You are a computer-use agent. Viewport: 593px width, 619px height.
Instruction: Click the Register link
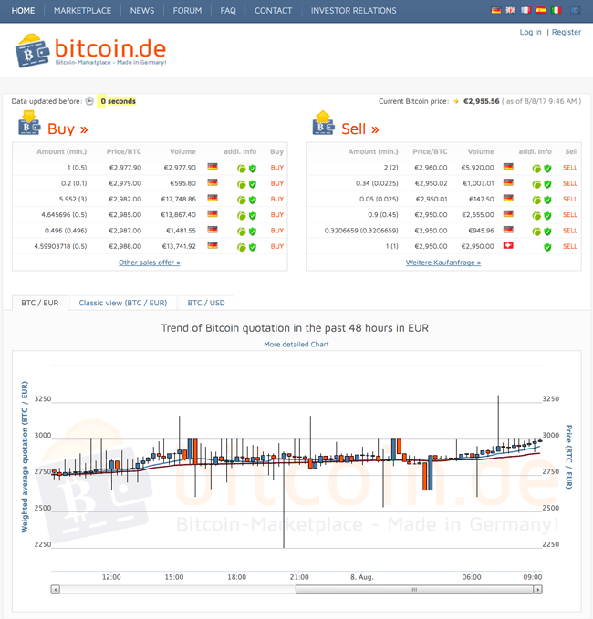567,32
